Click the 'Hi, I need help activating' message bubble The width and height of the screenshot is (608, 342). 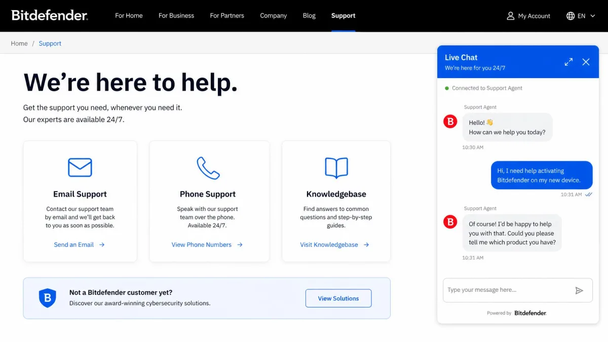(542, 175)
